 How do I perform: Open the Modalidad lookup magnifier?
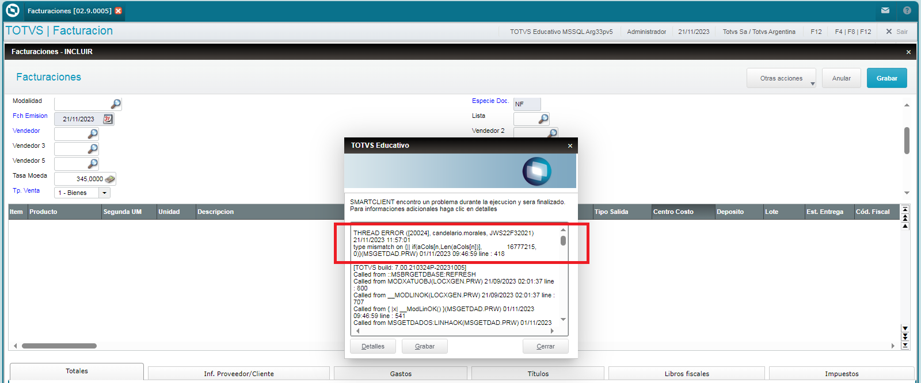[x=116, y=104]
